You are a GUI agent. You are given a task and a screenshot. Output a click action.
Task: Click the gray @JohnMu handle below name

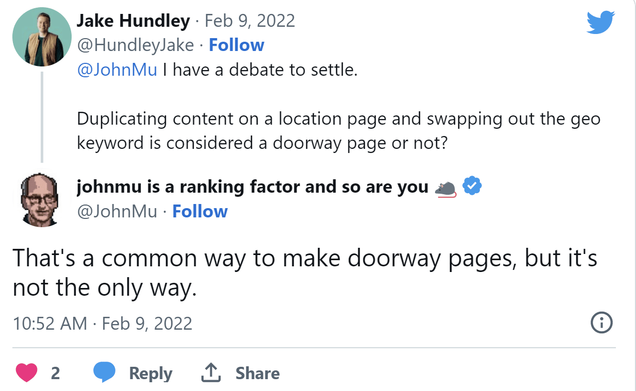[117, 212]
